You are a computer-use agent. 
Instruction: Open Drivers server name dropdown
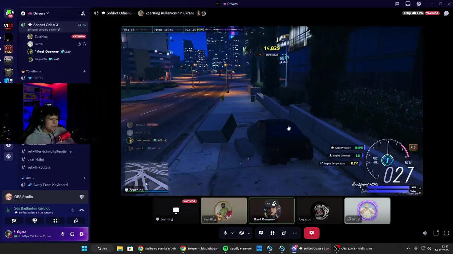pos(39,13)
